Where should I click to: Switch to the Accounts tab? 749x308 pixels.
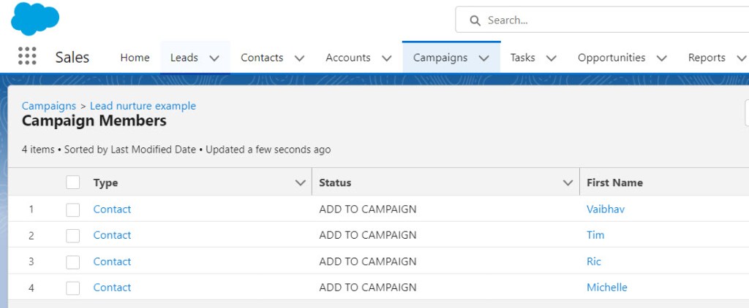pos(347,58)
